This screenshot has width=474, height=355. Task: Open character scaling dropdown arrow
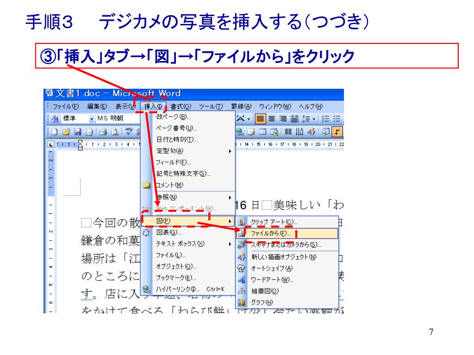tap(249, 119)
